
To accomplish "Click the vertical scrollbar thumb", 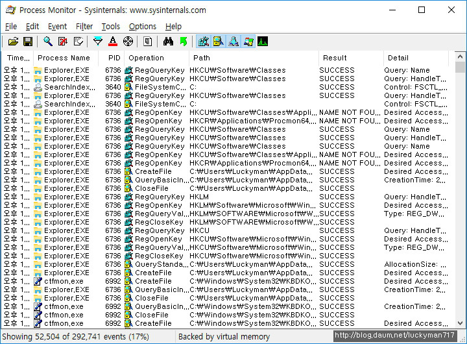I will [460, 67].
